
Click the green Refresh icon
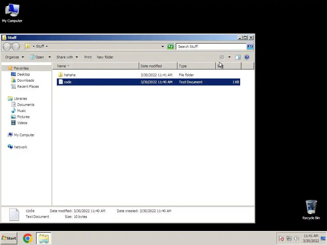(x=171, y=47)
